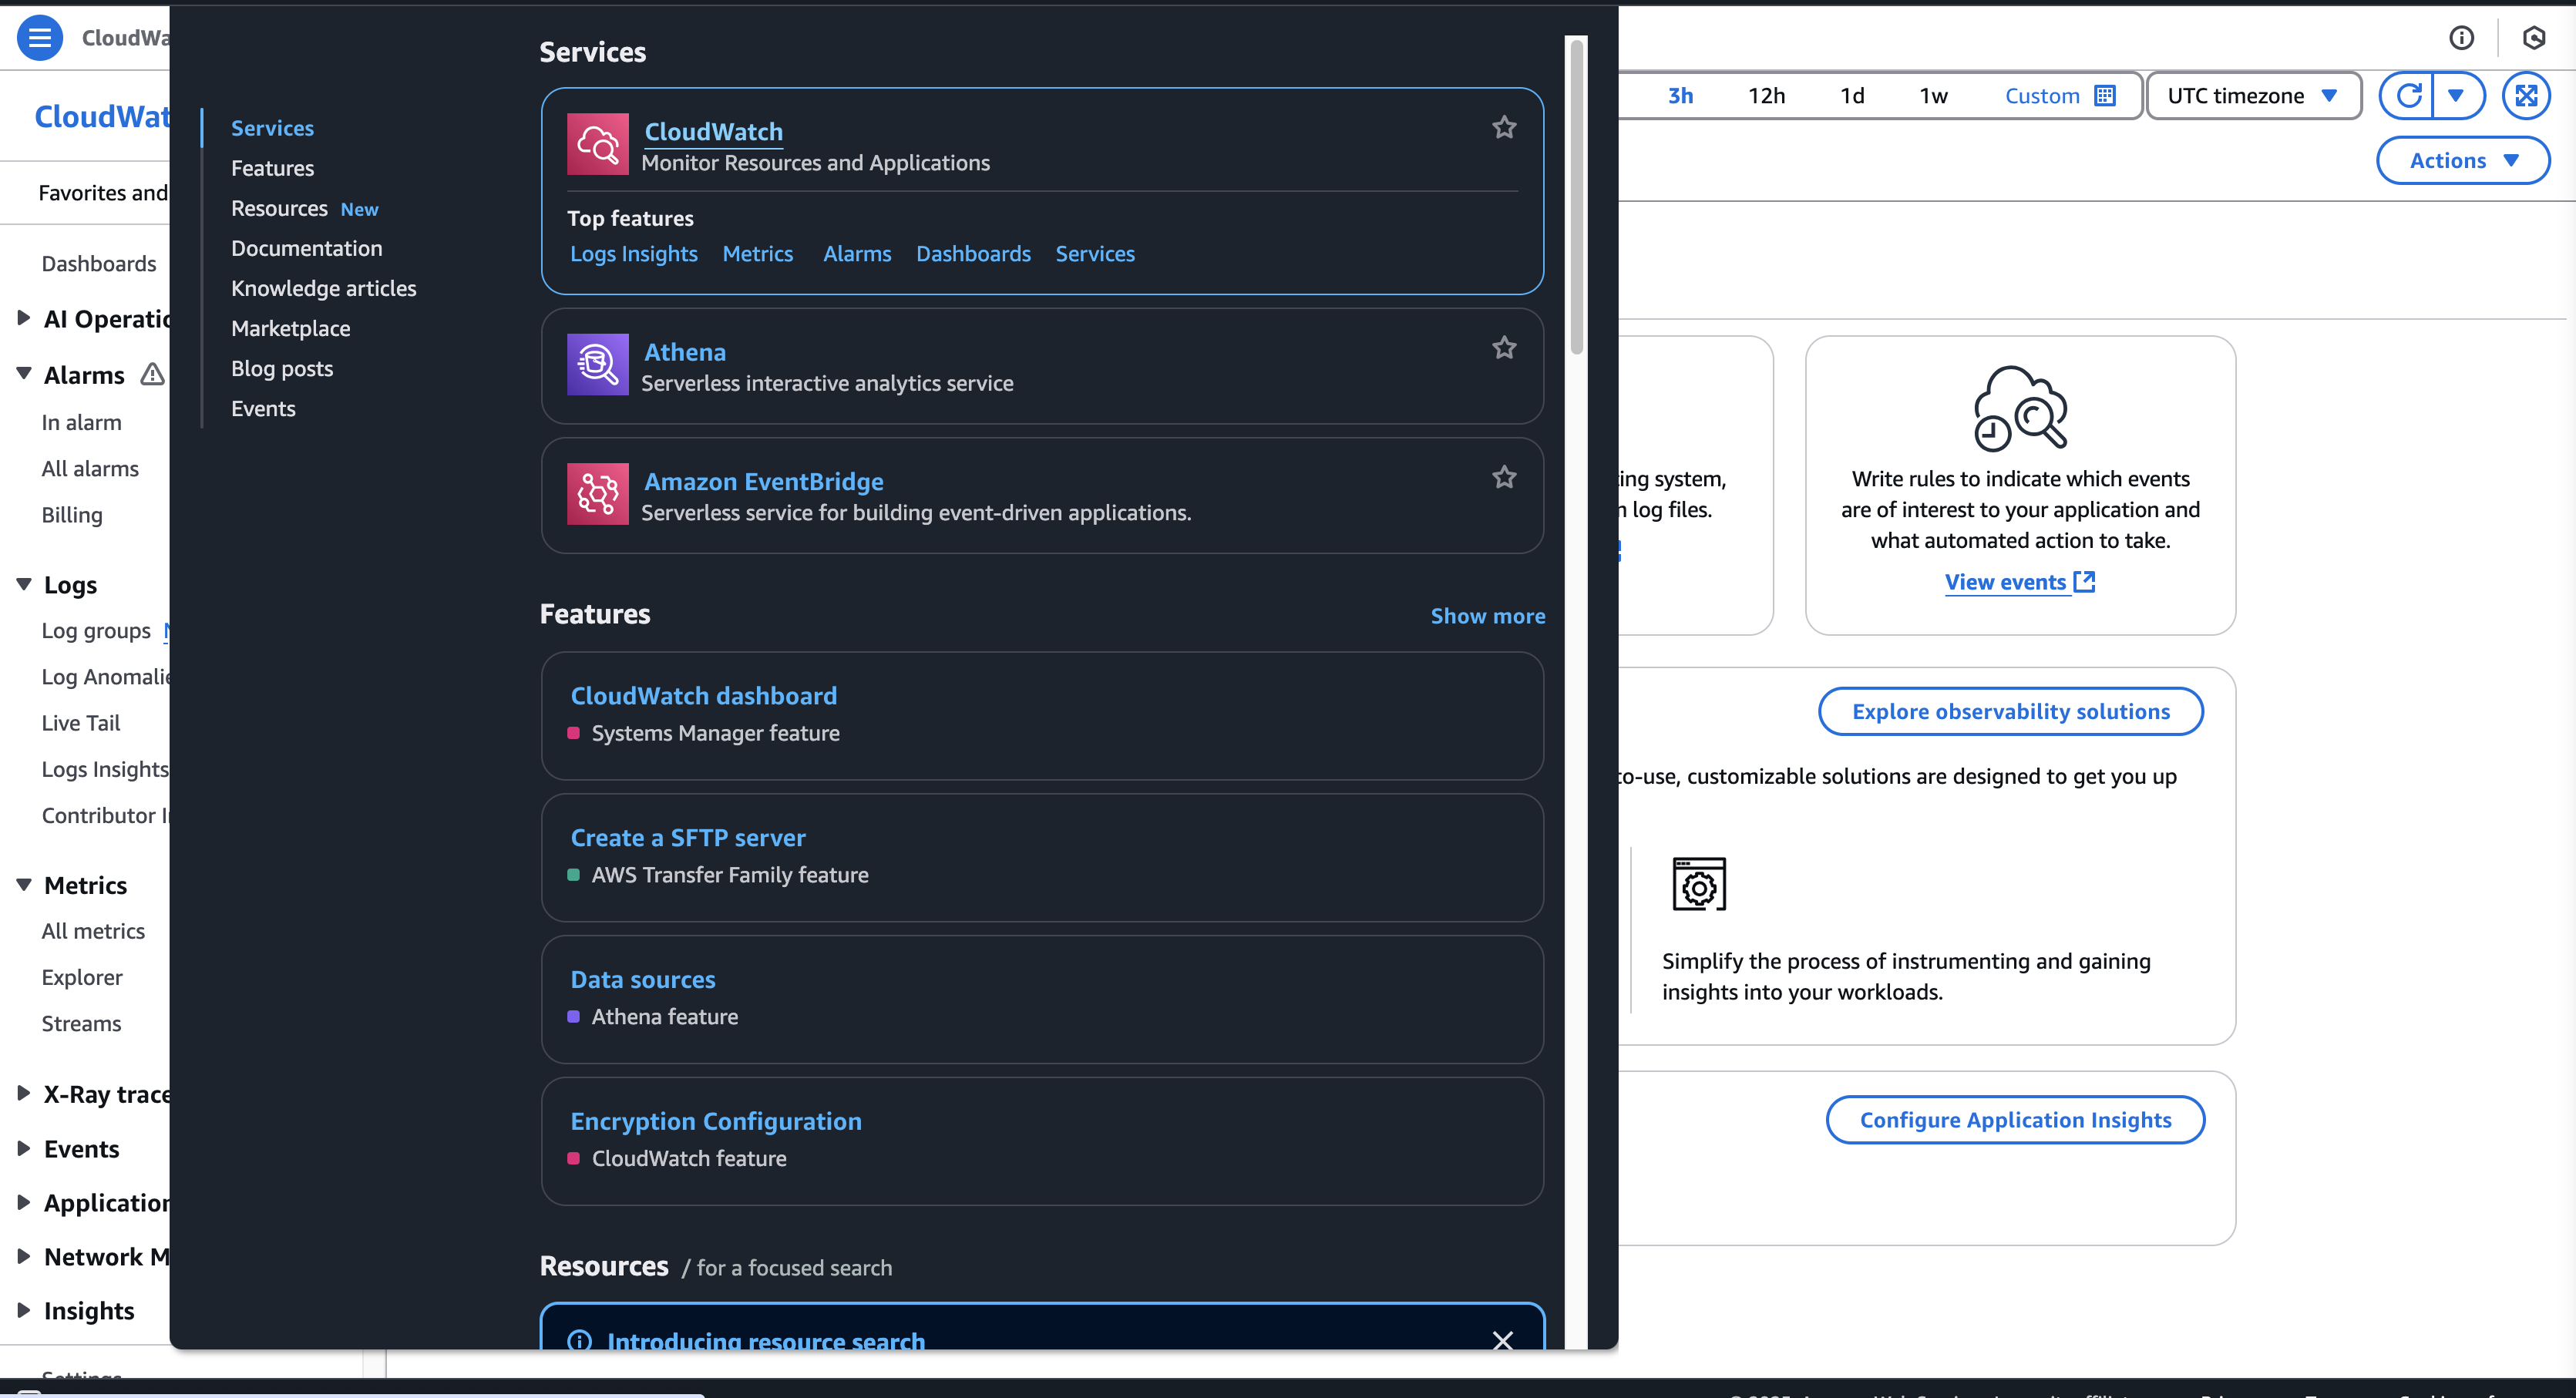Click Show more for Features
2576x1398 pixels.
(x=1487, y=616)
